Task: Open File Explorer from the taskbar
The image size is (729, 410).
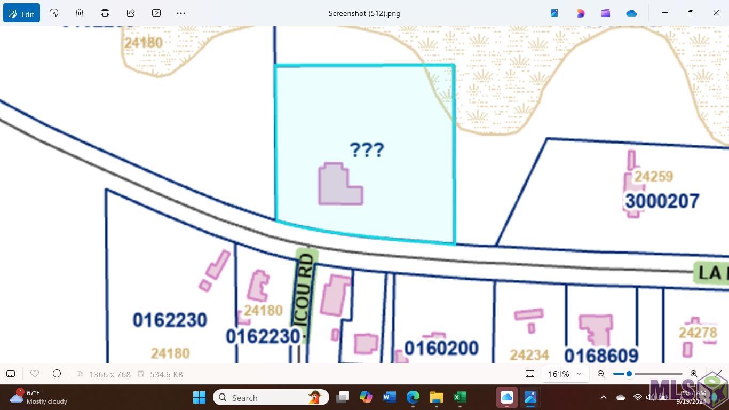Action: [437, 397]
